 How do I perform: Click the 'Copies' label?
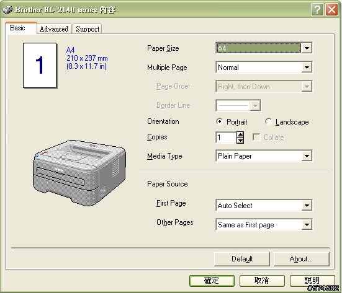(x=157, y=137)
